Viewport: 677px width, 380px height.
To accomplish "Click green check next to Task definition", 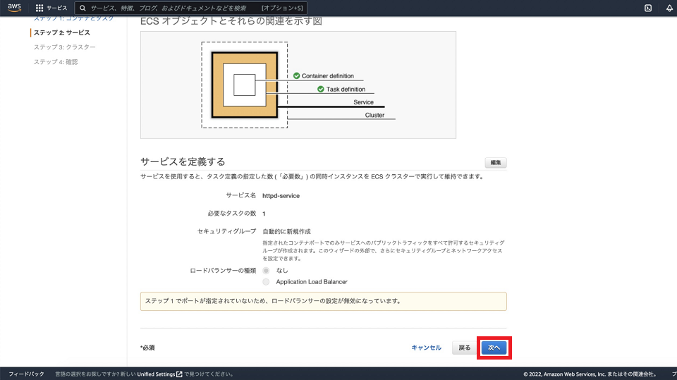I will (x=320, y=89).
